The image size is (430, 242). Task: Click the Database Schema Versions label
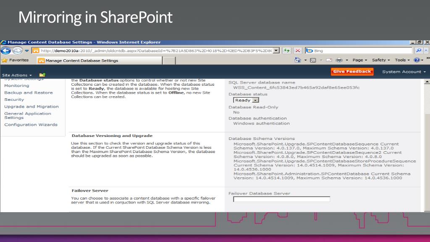point(262,139)
